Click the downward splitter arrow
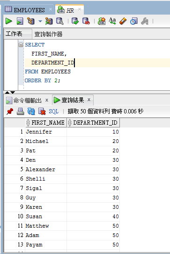The height and width of the screenshot is (254, 170). 13,92
